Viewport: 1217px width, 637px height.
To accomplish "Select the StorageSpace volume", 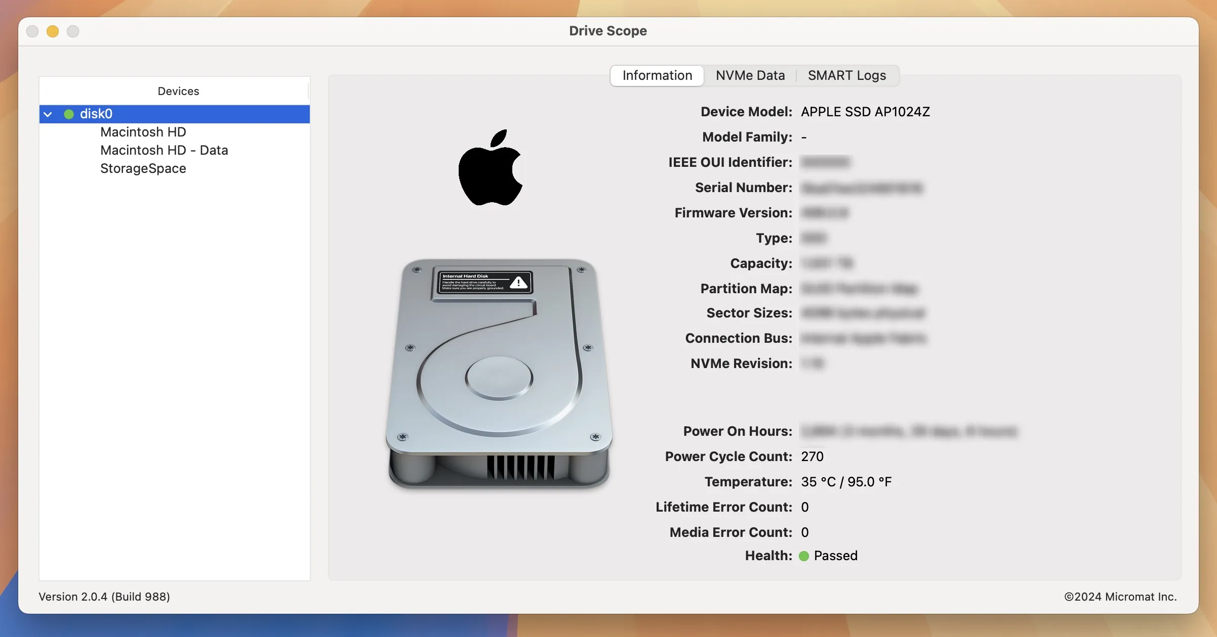I will pos(143,168).
